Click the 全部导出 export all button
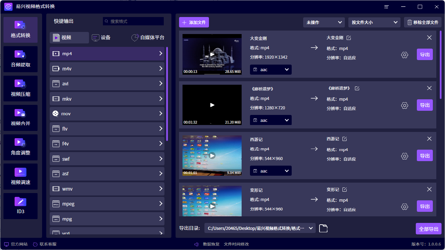The height and width of the screenshot is (250, 445). coord(428,228)
